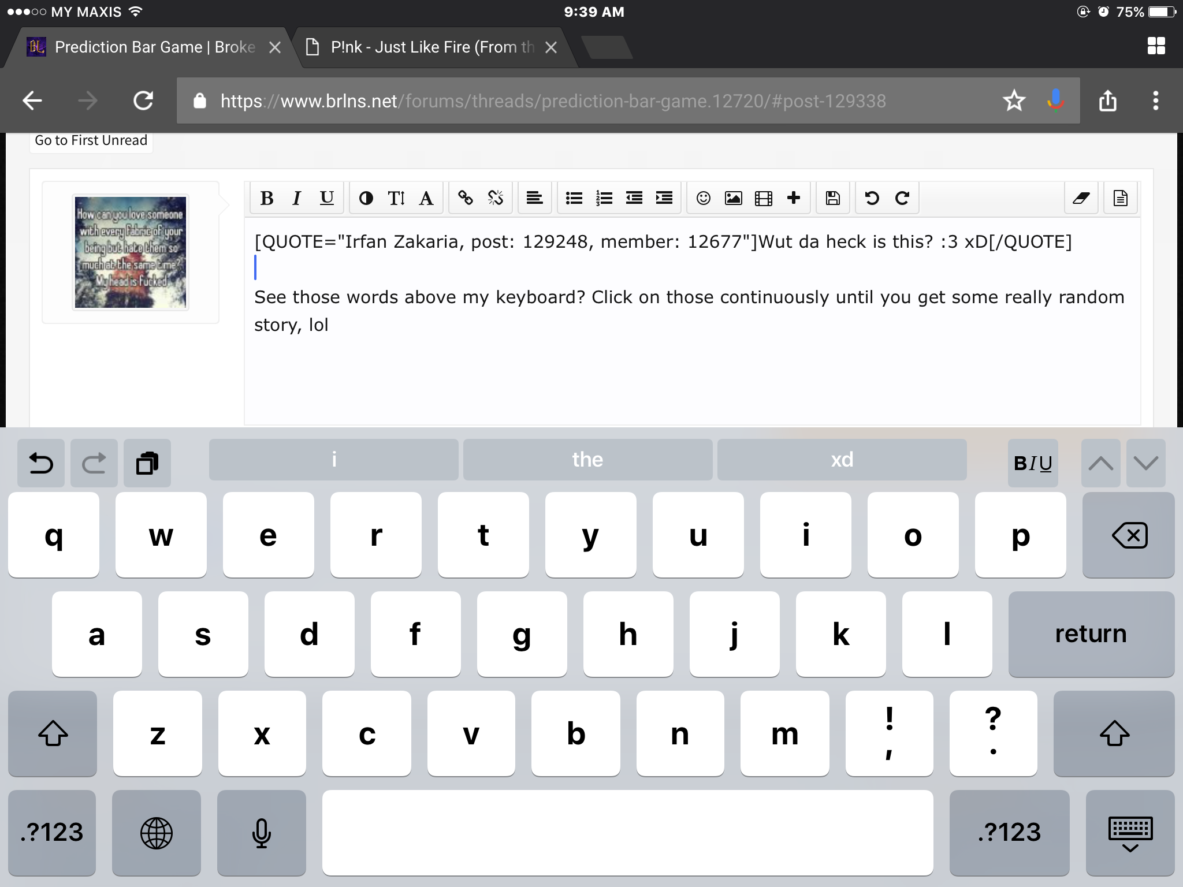Screen dimensions: 1183x887
Task: Go back in the browser
Action: click(32, 101)
